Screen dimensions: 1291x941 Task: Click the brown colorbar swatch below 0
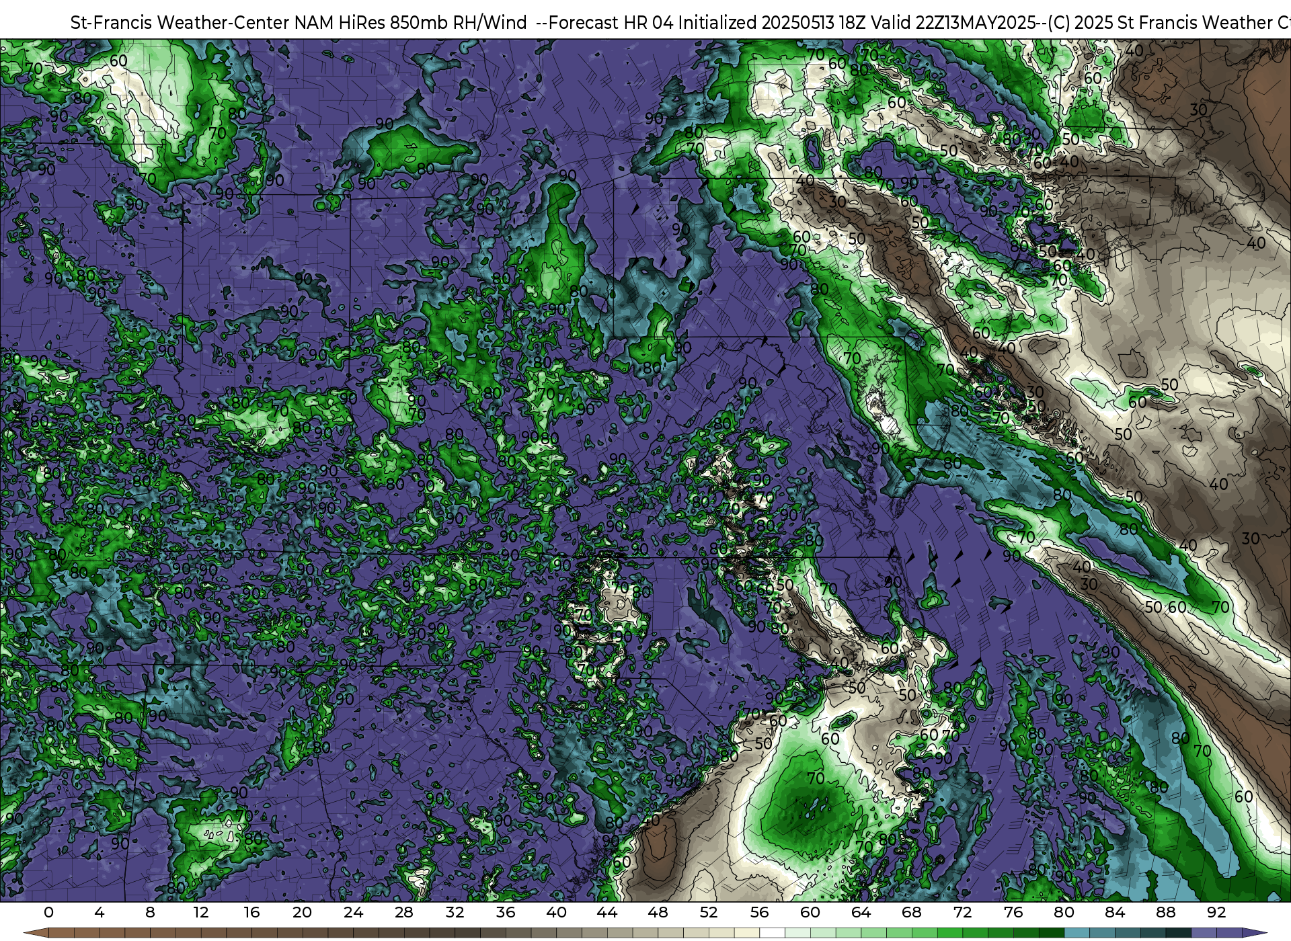pos(61,933)
